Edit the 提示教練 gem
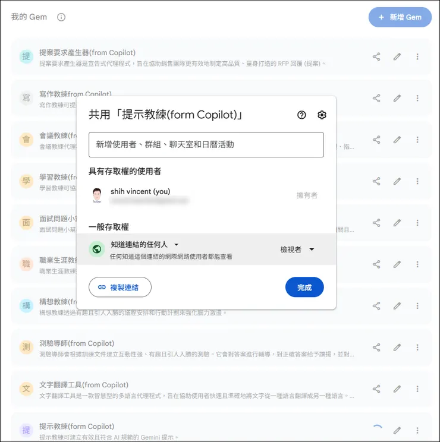The height and width of the screenshot is (442, 440). pyautogui.click(x=397, y=431)
